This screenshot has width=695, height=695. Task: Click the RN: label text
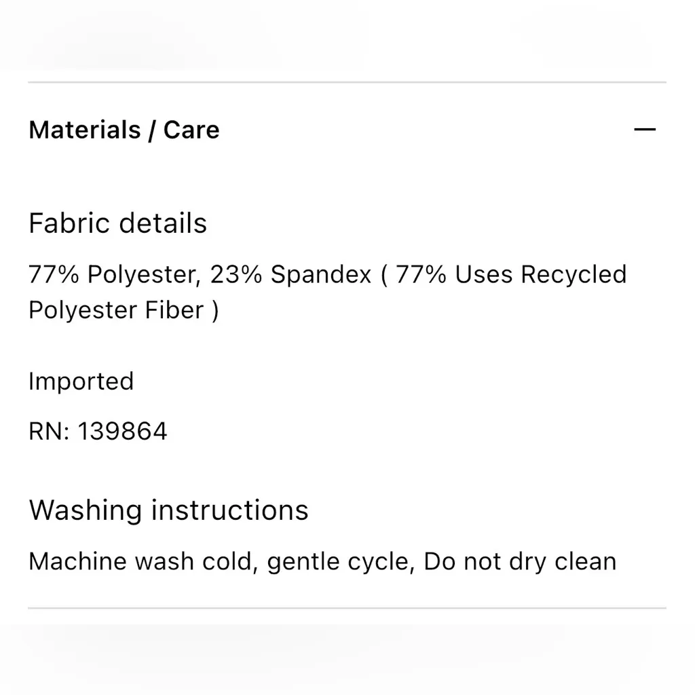tap(49, 432)
